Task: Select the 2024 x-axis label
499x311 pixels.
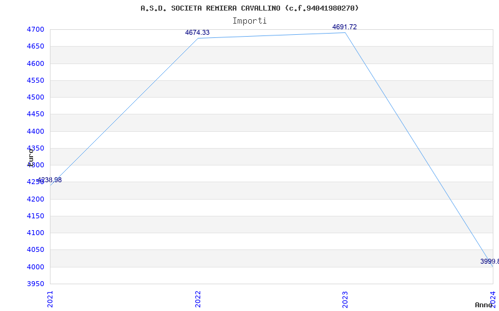Action: 493,299
